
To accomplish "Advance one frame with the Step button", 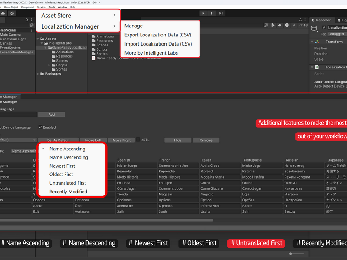I will pos(221,13).
